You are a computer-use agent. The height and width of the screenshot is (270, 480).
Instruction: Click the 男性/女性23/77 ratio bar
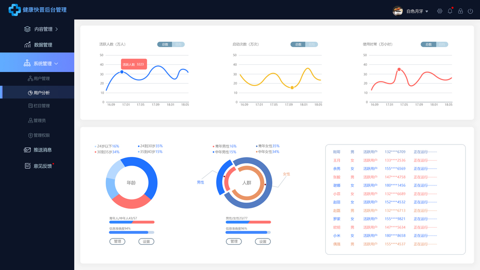(248, 222)
